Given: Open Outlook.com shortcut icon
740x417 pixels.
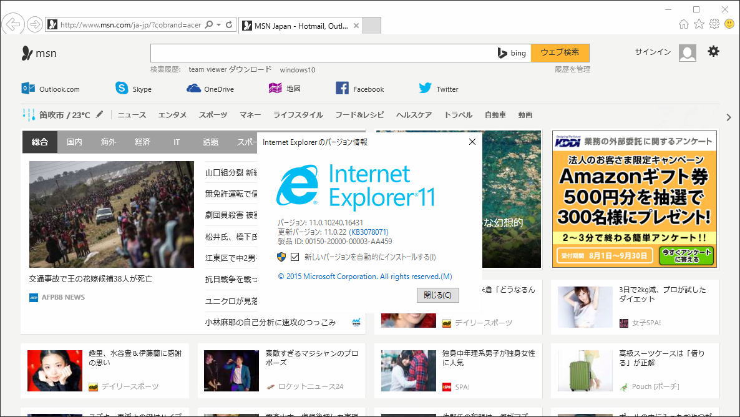Looking at the screenshot, I should 28,88.
